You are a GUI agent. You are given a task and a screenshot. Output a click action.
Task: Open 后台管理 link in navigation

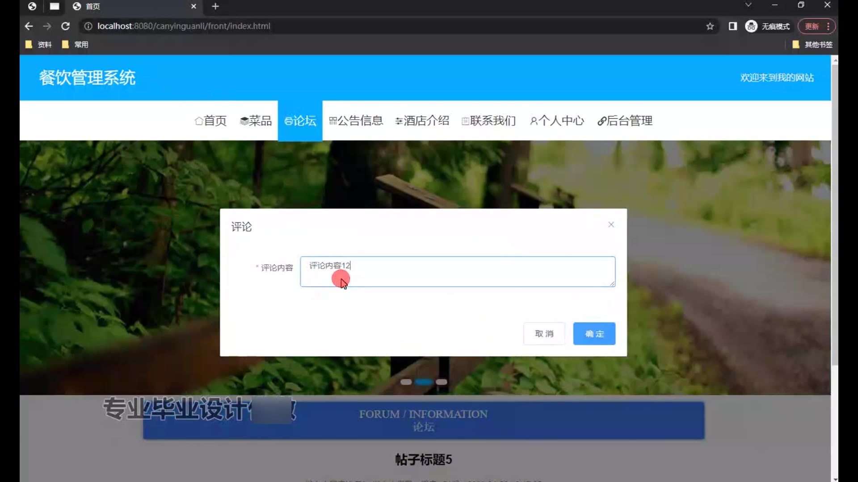(625, 120)
